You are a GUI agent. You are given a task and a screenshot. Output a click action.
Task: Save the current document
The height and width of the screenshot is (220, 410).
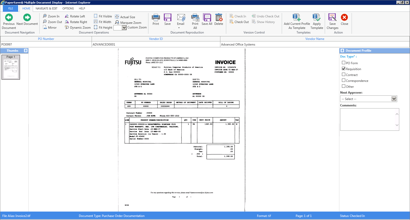click(167, 19)
